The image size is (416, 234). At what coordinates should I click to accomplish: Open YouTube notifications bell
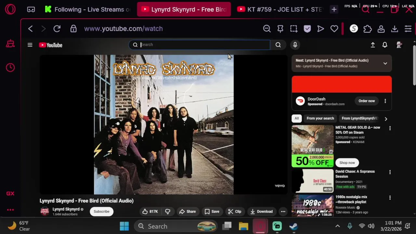tap(385, 45)
